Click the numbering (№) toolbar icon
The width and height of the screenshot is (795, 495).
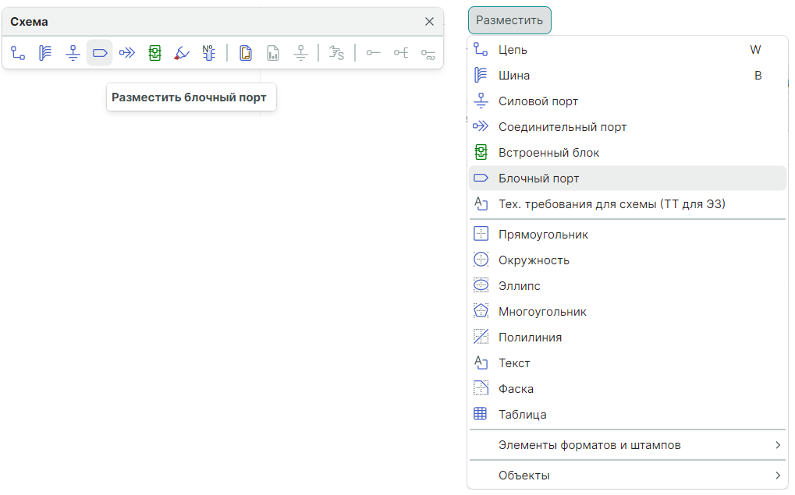208,53
